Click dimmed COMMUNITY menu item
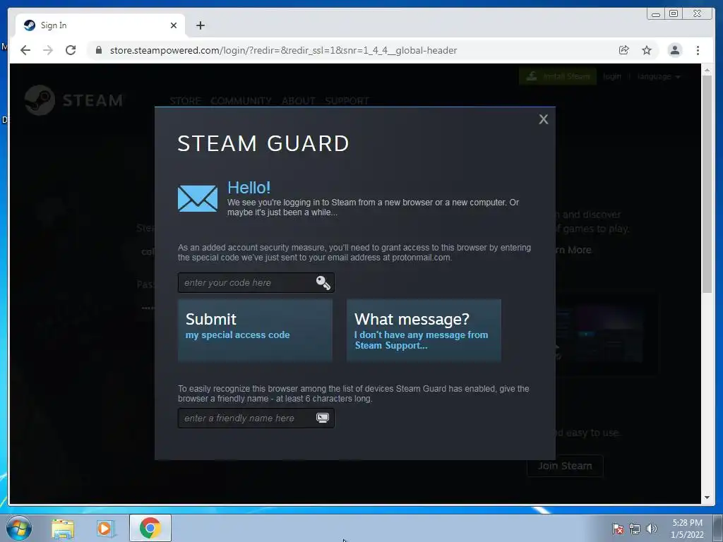This screenshot has width=723, height=542. pyautogui.click(x=241, y=100)
